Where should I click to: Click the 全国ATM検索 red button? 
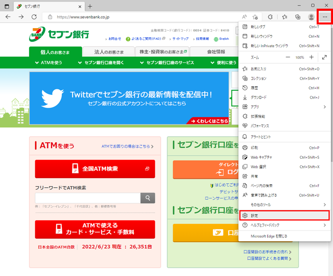95,169
